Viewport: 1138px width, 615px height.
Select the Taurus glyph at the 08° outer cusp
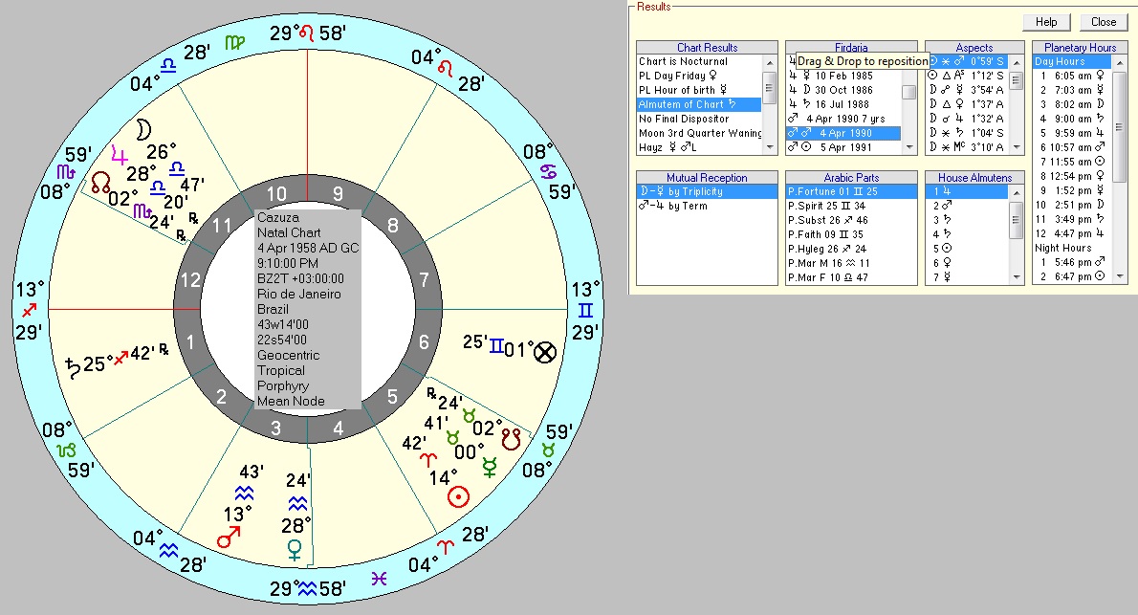[549, 450]
